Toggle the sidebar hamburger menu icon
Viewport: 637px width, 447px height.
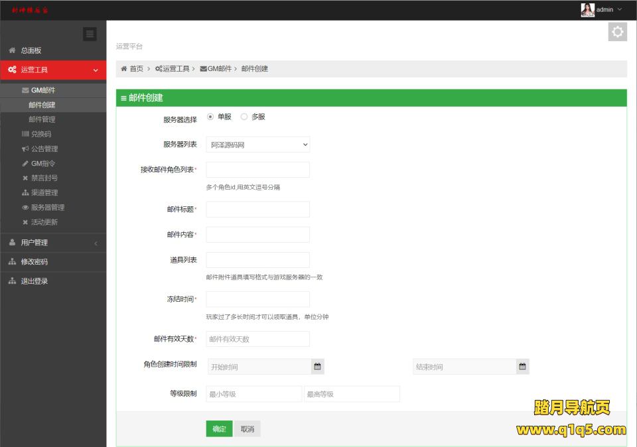tap(90, 34)
